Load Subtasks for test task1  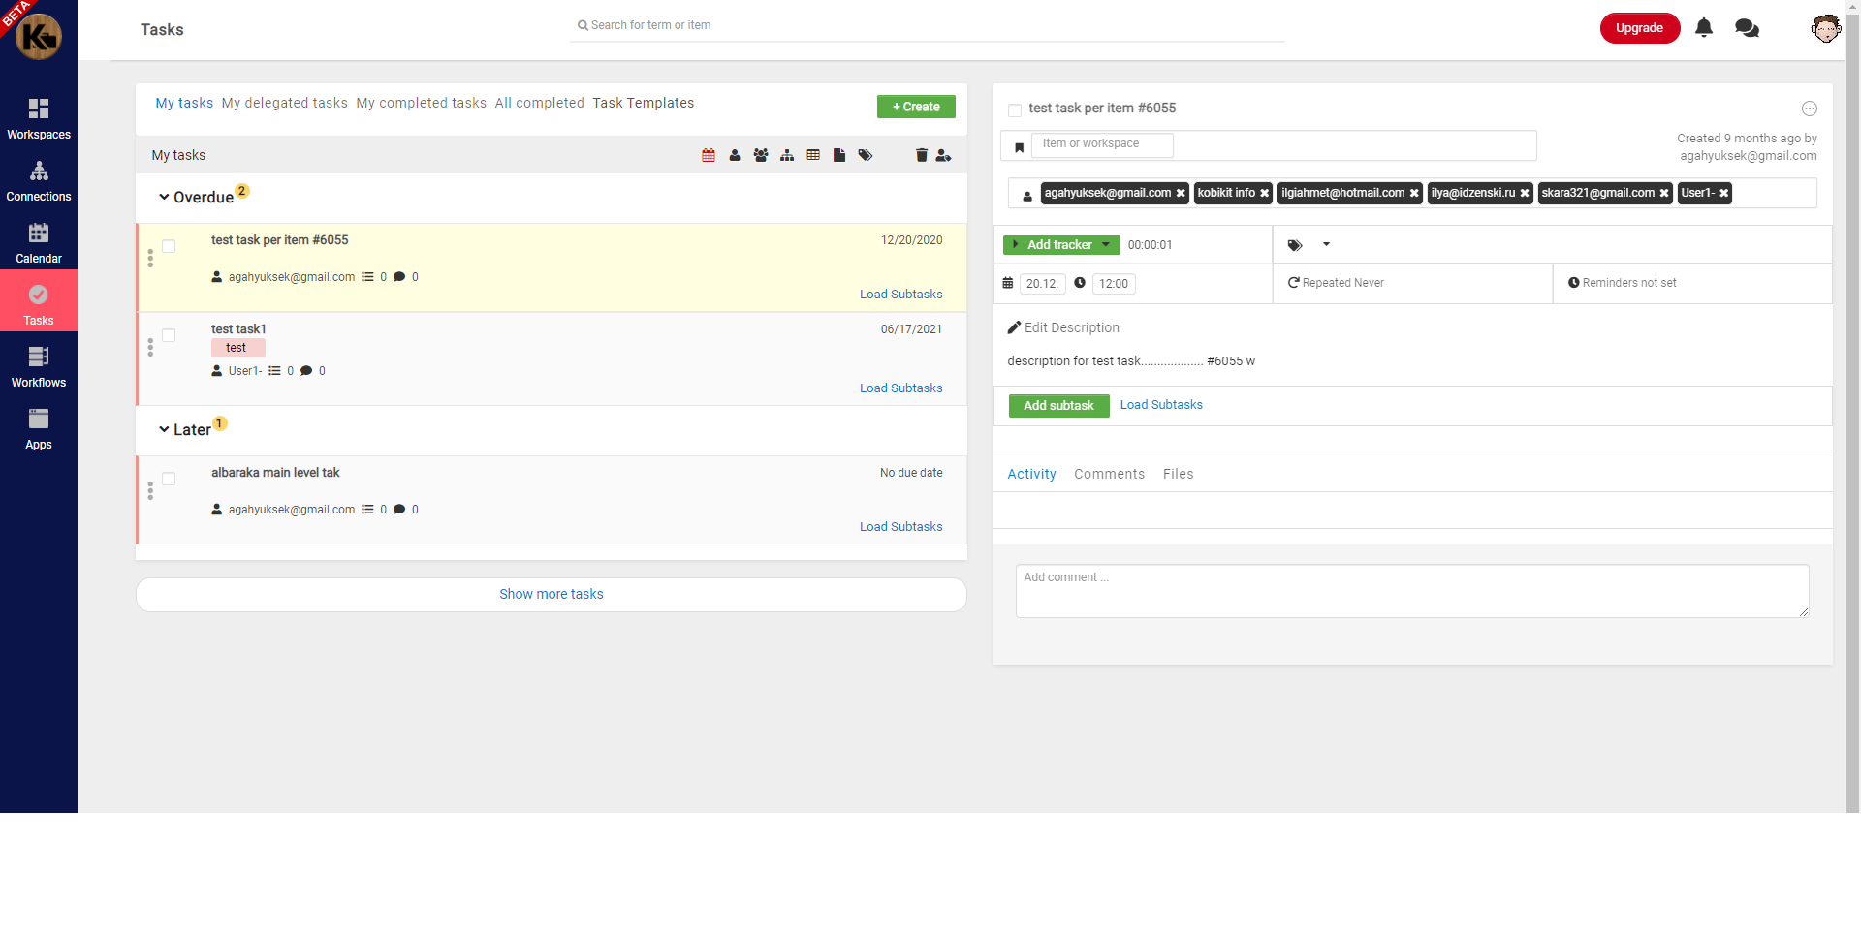[900, 388]
